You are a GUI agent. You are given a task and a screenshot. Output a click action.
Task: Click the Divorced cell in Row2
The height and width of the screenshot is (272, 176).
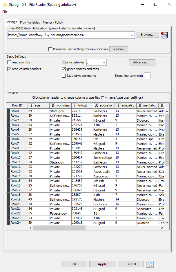(148, 120)
